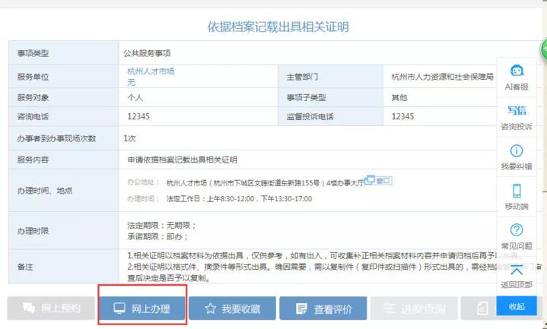Open 写信 咨询投诉 in sidebar
This screenshot has width=547, height=329.
point(517,118)
